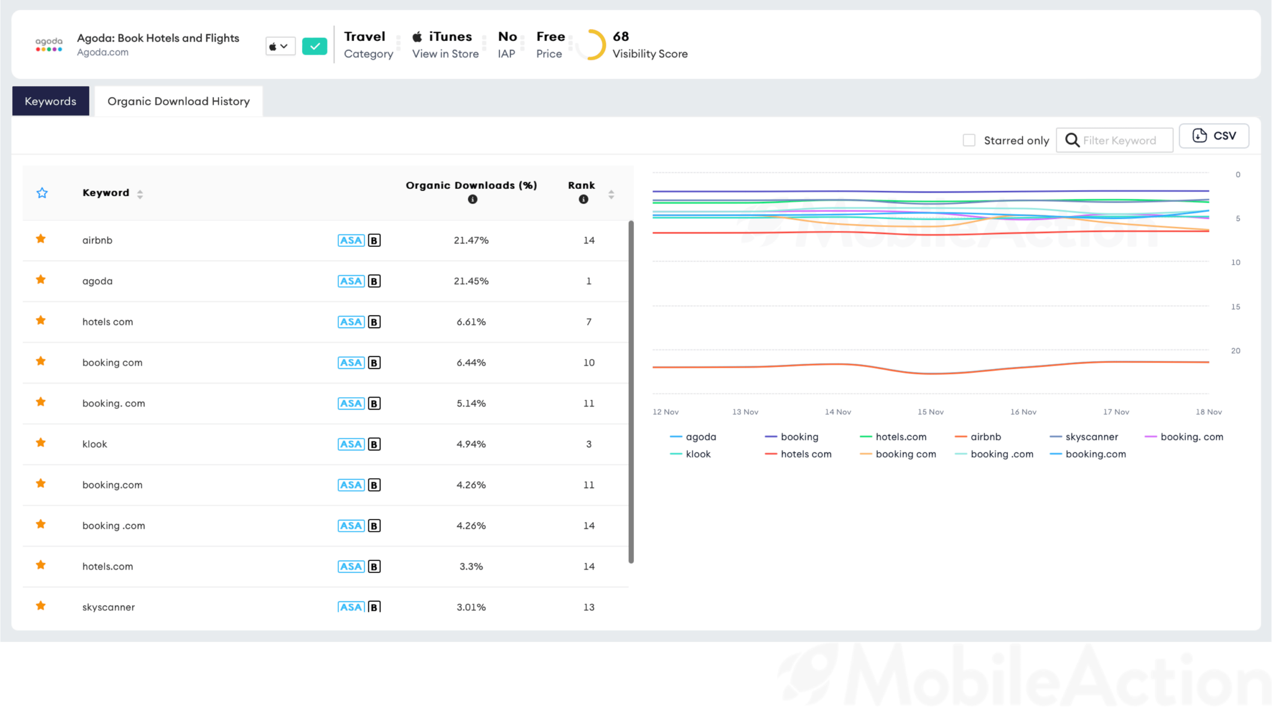This screenshot has width=1272, height=708.
Task: Click the ASA badge on the klook row
Action: point(351,444)
